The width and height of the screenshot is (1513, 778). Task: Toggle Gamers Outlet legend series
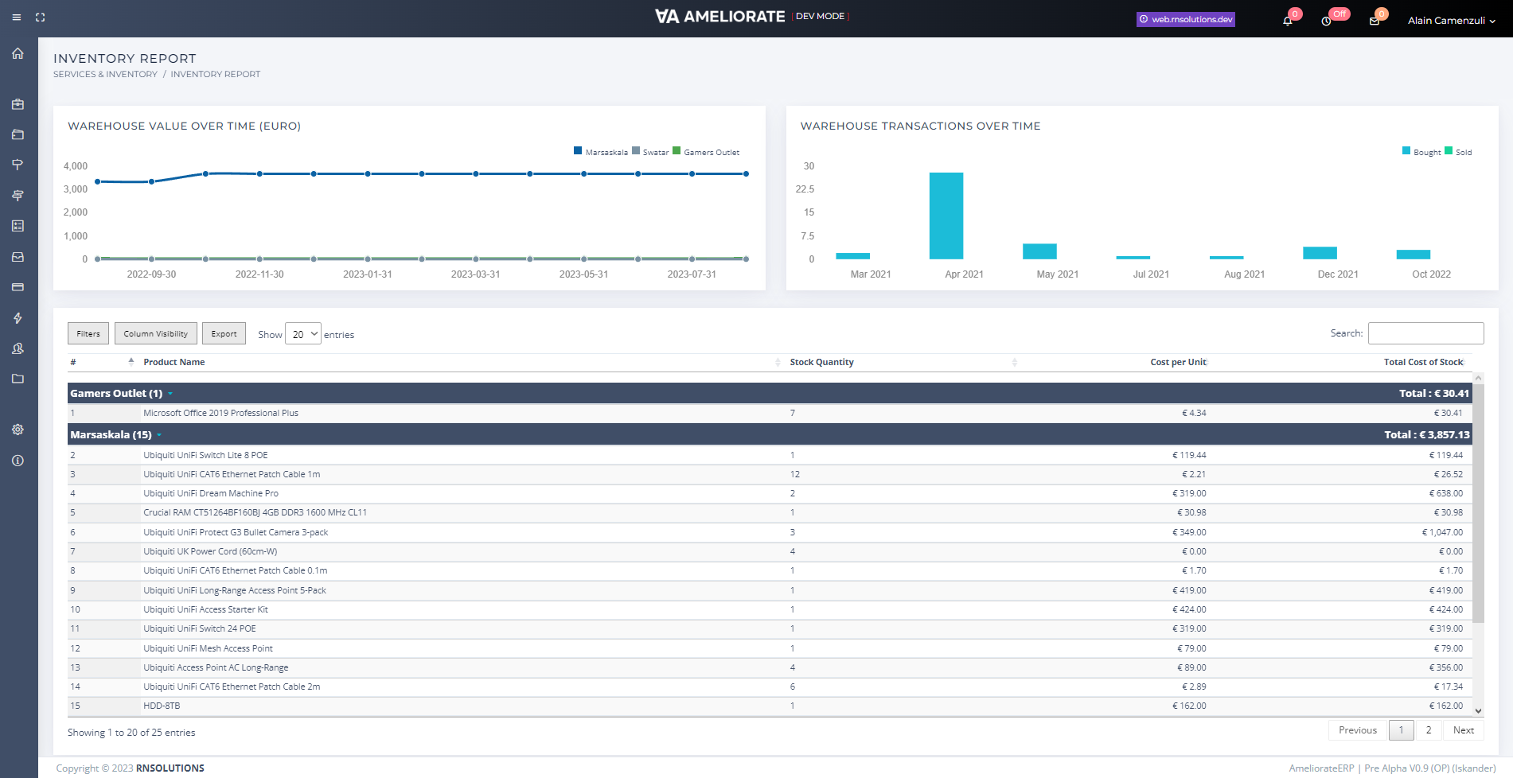(706, 151)
